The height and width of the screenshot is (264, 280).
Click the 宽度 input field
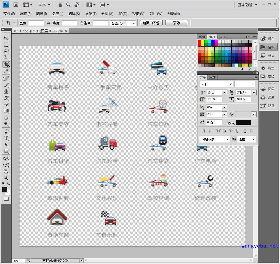coord(36,23)
